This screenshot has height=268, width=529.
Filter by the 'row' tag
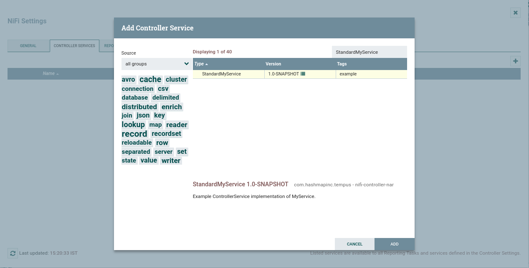162,143
